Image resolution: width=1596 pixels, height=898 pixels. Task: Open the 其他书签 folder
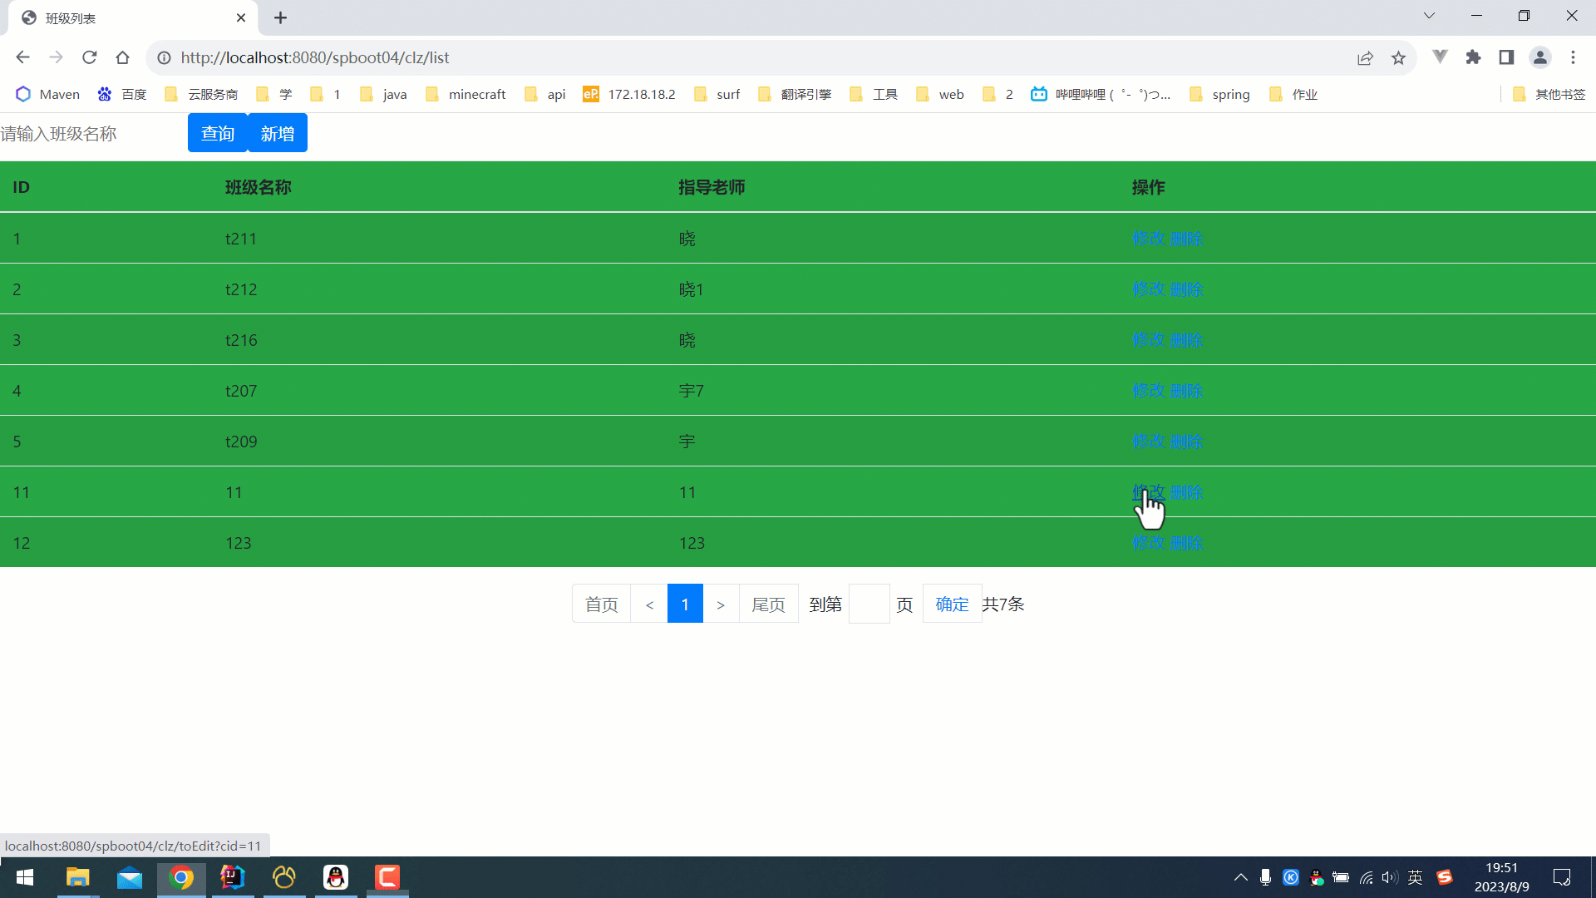point(1549,94)
